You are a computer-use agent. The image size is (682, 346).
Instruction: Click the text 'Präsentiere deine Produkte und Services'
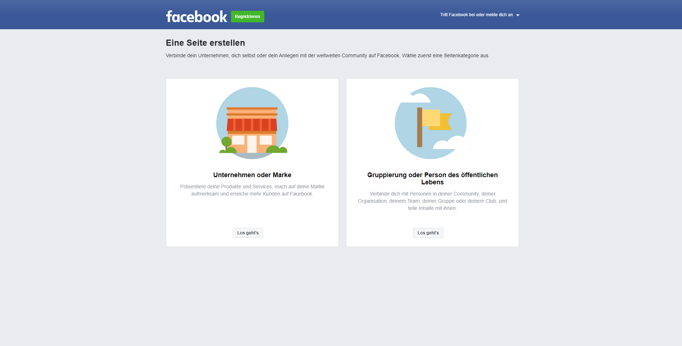226,187
